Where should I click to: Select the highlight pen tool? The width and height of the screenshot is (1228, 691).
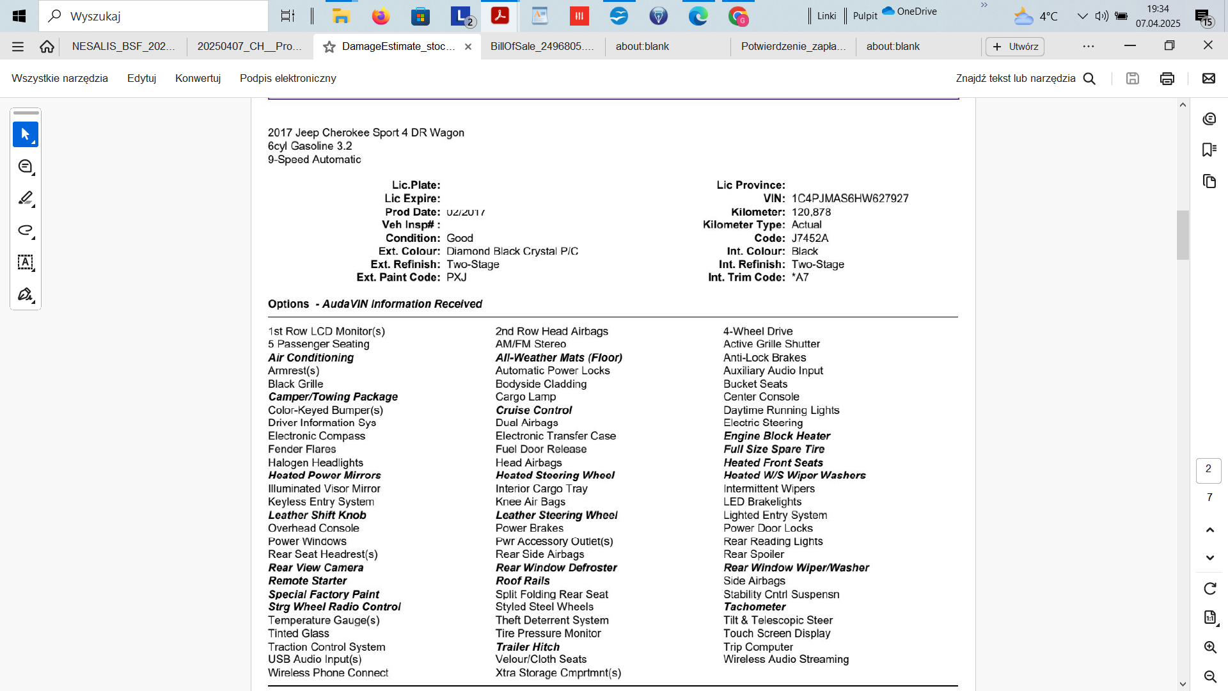point(26,198)
